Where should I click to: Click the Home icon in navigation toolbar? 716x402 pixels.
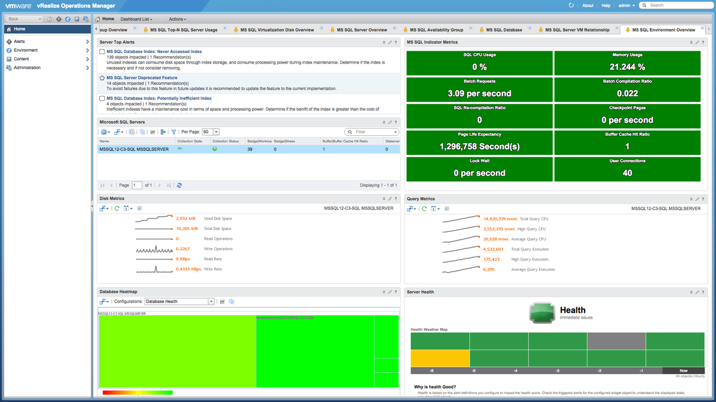[50, 19]
